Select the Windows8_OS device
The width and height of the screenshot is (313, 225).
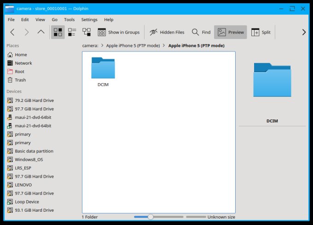(29, 159)
